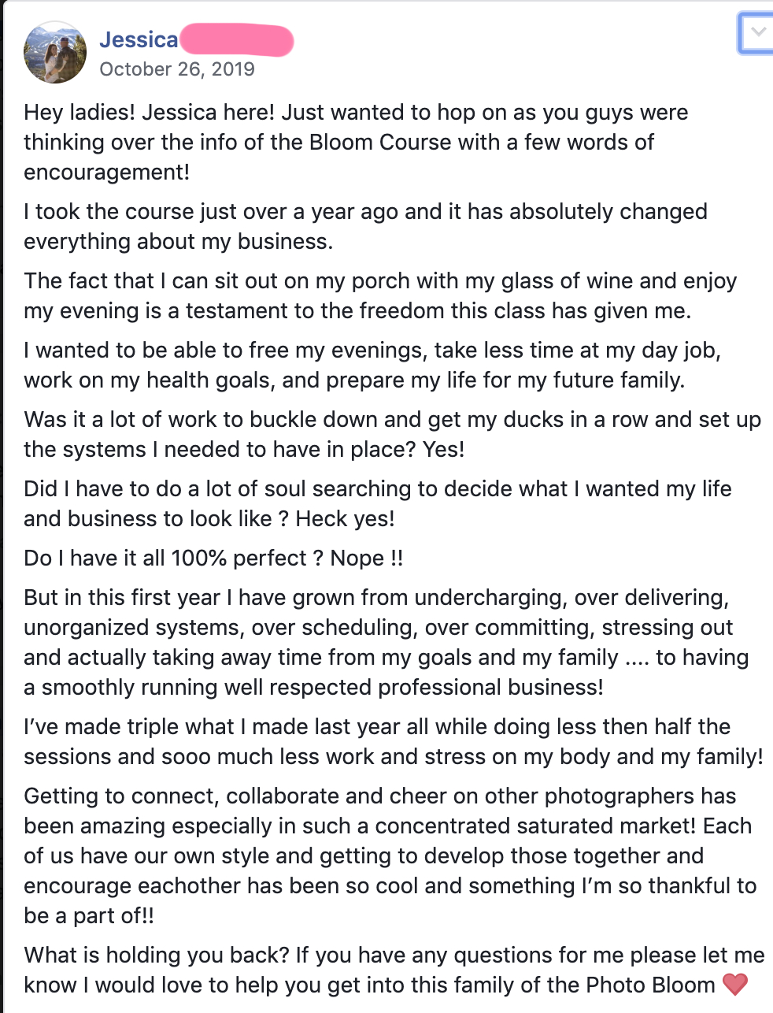Click the "What is holding you back?" sentence
This screenshot has height=1013, width=773.
pyautogui.click(x=157, y=955)
